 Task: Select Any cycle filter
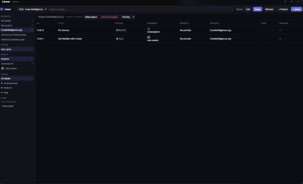point(17,49)
